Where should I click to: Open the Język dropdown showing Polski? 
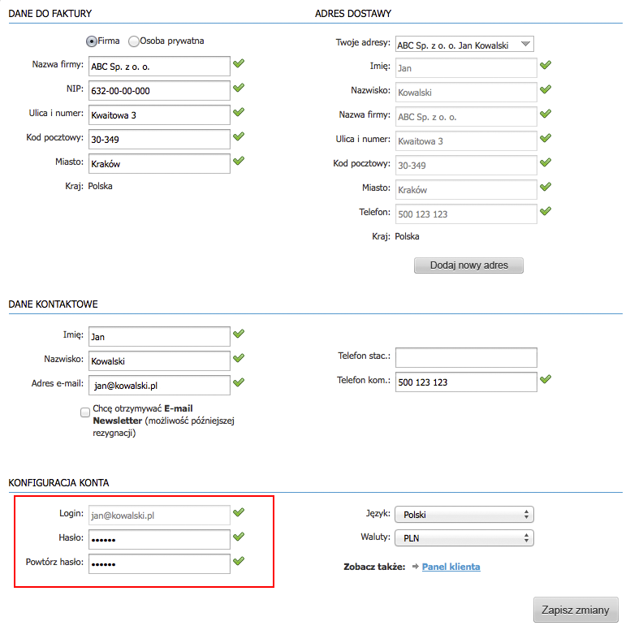click(x=464, y=514)
